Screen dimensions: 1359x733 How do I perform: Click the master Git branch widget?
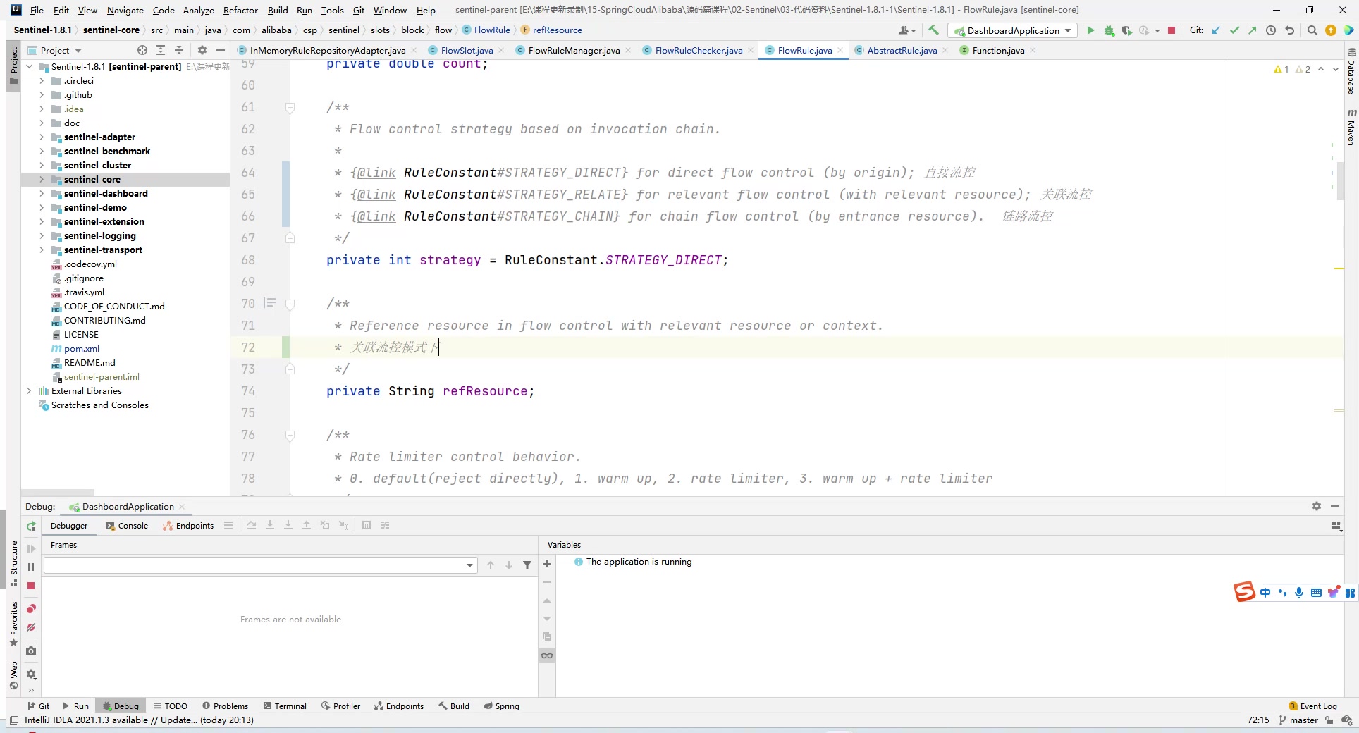pos(1298,720)
